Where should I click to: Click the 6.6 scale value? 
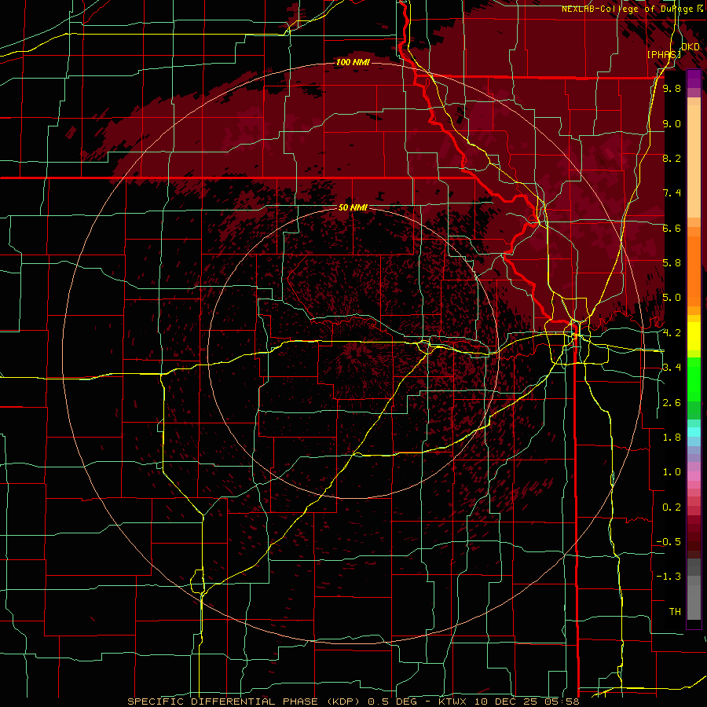(x=672, y=228)
